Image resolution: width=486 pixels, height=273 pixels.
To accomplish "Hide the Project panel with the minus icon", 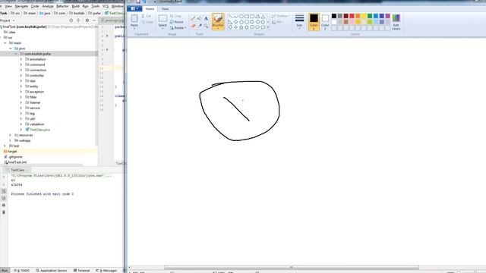I will [94, 20].
